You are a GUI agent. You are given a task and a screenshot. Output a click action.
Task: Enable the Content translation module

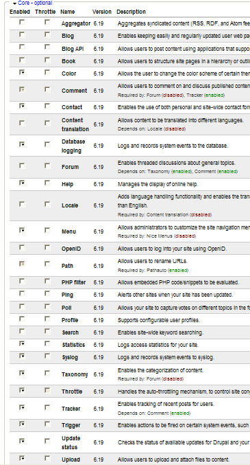click(22, 123)
